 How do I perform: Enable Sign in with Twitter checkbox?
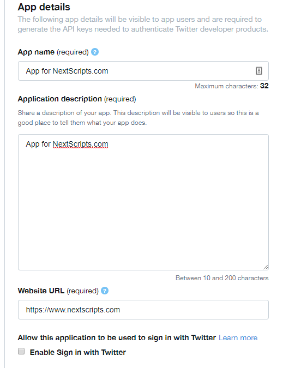[x=21, y=351]
